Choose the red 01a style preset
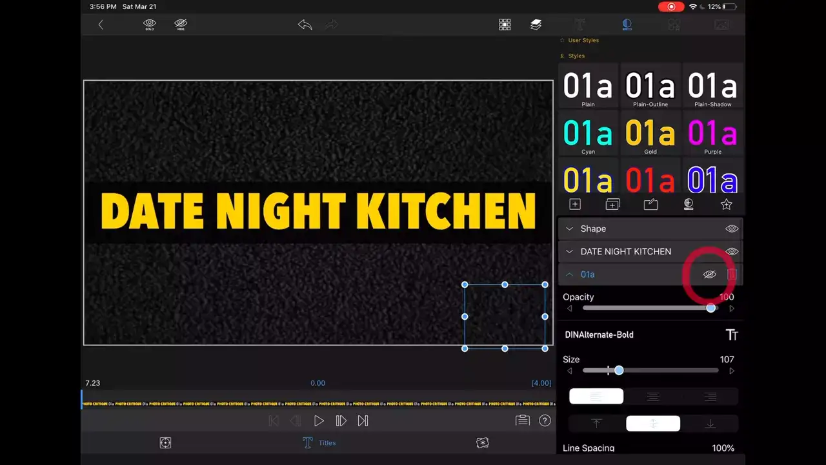The image size is (826, 465). click(650, 177)
